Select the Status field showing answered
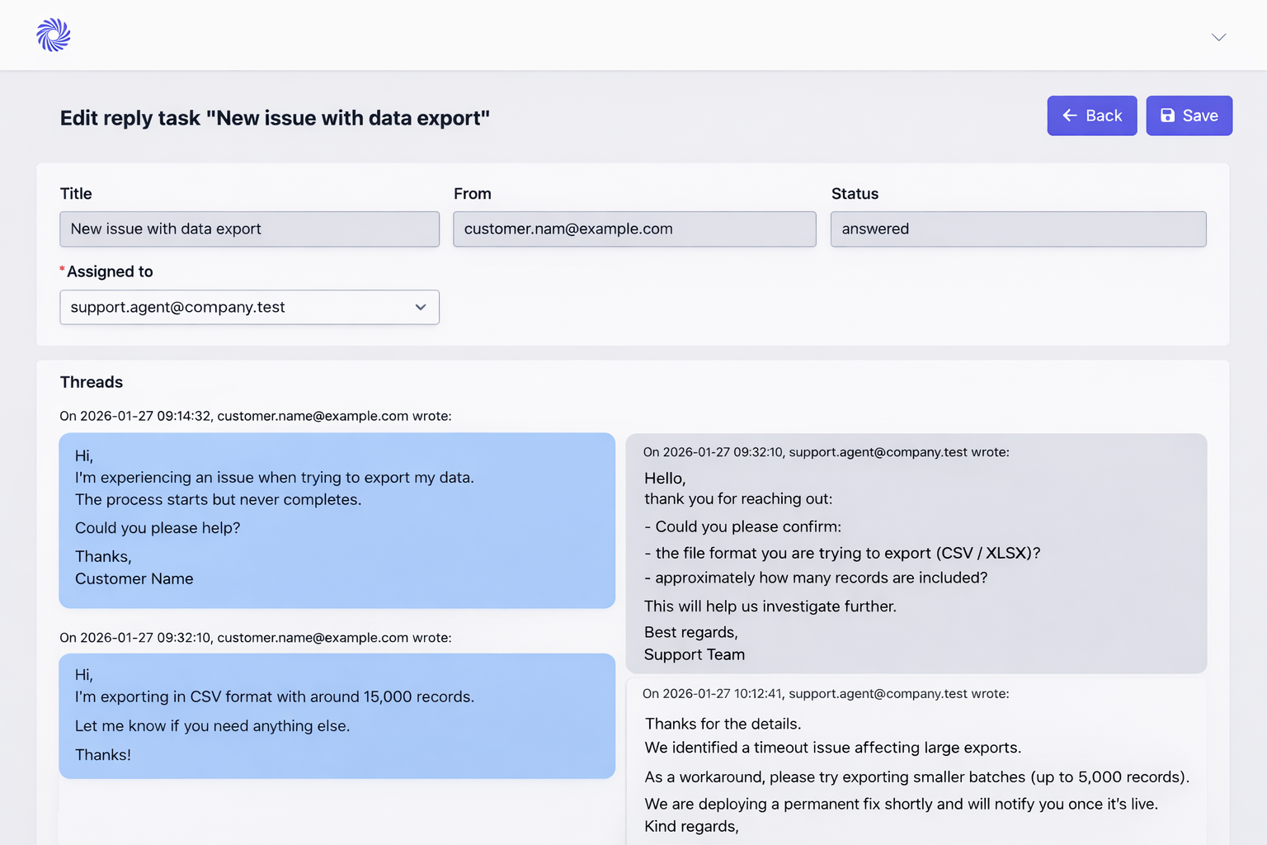 coord(1018,229)
